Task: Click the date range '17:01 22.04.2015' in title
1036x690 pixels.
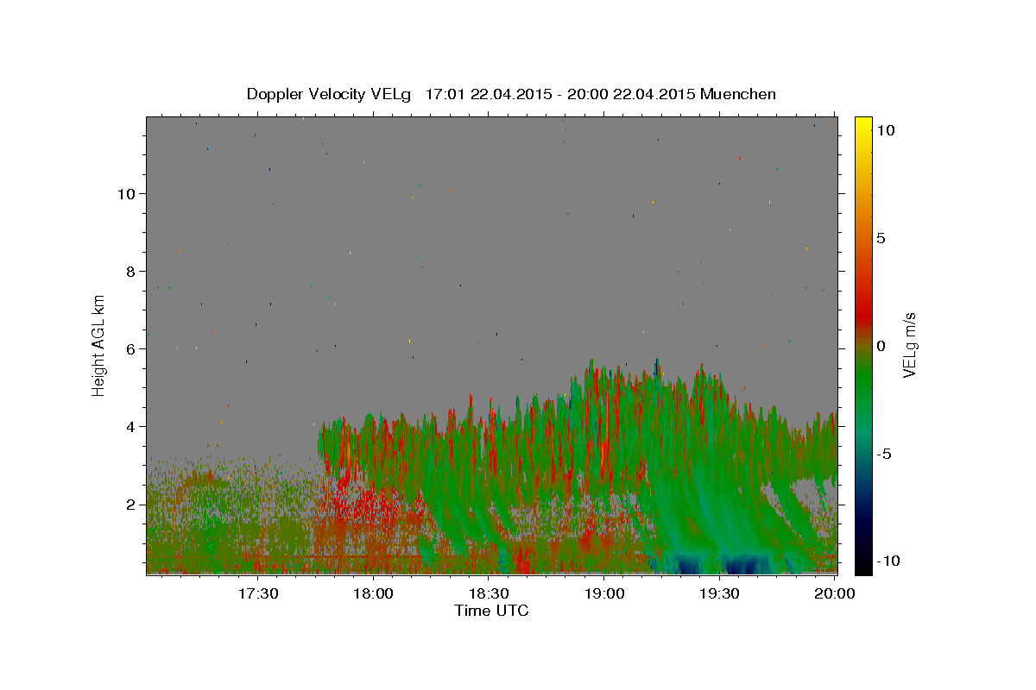Action: click(489, 94)
